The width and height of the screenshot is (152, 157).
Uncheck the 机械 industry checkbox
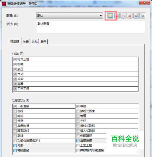pyautogui.click(x=15, y=64)
